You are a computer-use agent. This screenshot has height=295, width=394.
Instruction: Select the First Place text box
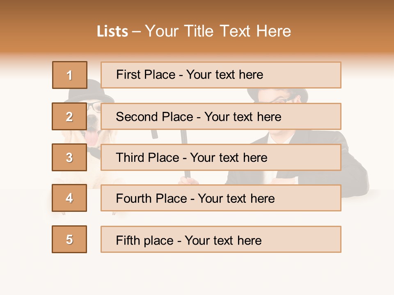[x=221, y=75]
